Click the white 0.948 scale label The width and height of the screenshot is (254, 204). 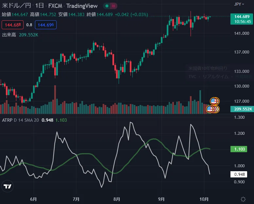pyautogui.click(x=239, y=174)
